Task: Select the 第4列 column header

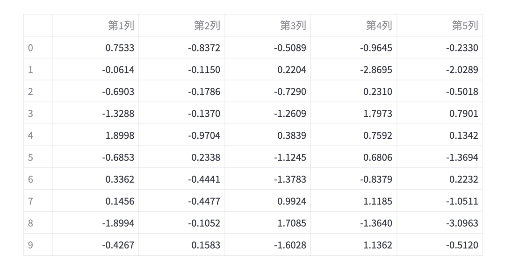Action: coord(353,25)
